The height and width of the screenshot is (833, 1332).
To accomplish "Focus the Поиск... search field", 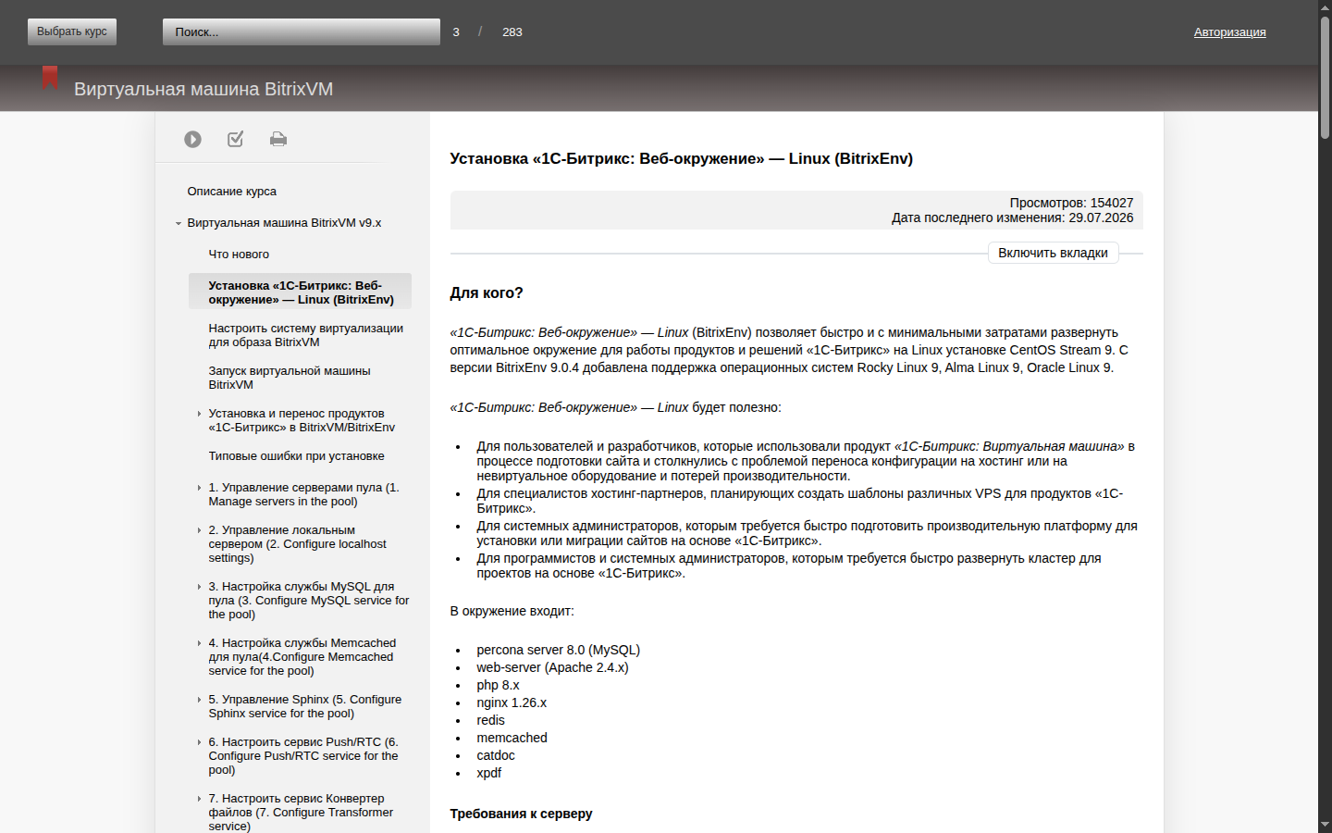I will (x=302, y=31).
